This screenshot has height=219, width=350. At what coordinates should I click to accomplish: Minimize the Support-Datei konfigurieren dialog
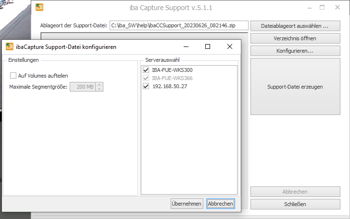[186, 47]
